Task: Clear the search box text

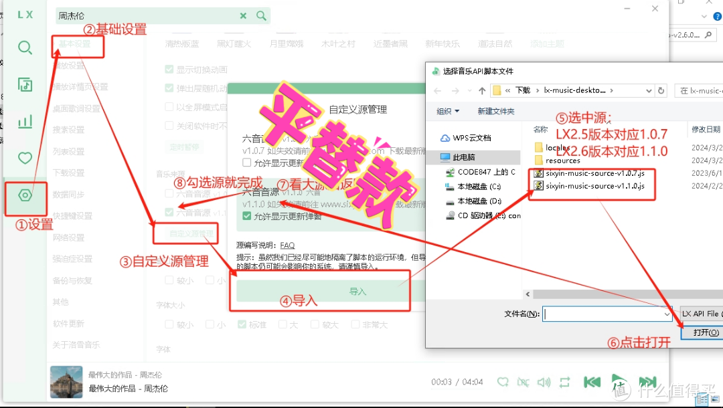Action: (x=243, y=15)
